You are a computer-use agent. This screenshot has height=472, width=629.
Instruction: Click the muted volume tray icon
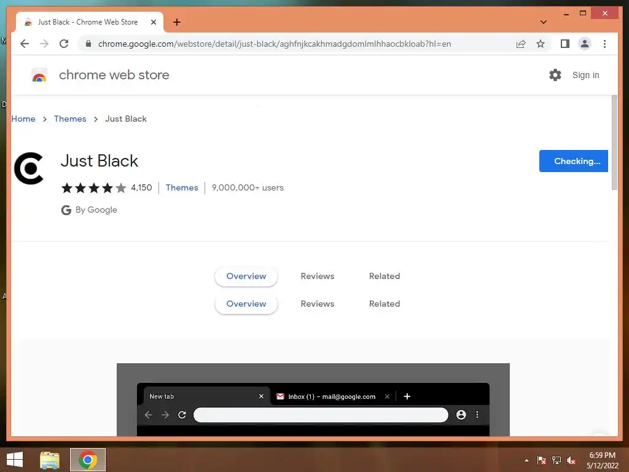(x=571, y=460)
